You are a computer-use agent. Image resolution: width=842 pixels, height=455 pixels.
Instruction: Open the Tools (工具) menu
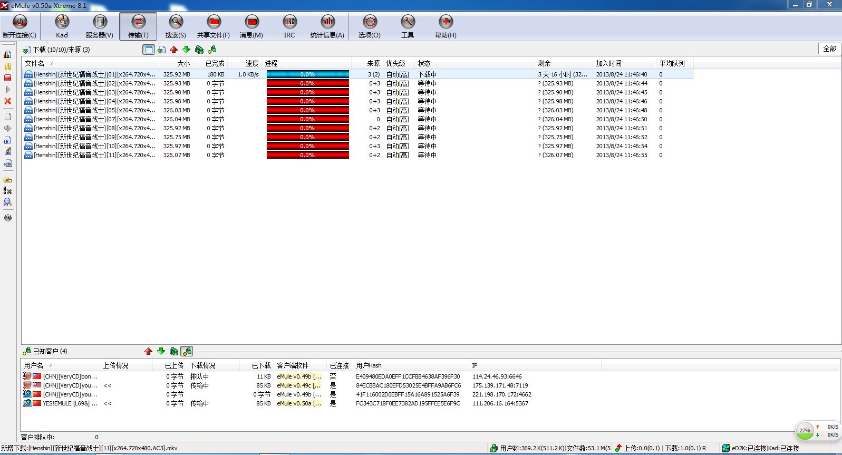pyautogui.click(x=408, y=26)
